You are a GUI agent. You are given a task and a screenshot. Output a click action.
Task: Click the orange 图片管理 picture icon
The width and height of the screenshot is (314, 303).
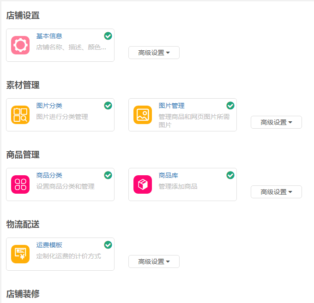[143, 115]
